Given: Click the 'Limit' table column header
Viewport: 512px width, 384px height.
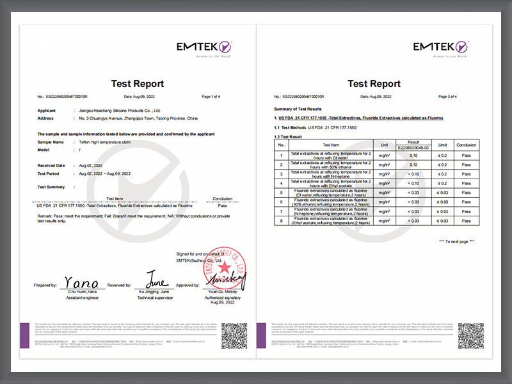Looking at the screenshot, I should pyautogui.click(x=442, y=145).
